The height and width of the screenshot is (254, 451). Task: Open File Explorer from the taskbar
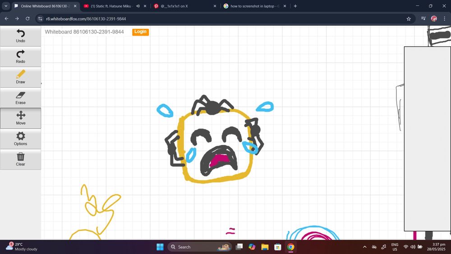265,247
